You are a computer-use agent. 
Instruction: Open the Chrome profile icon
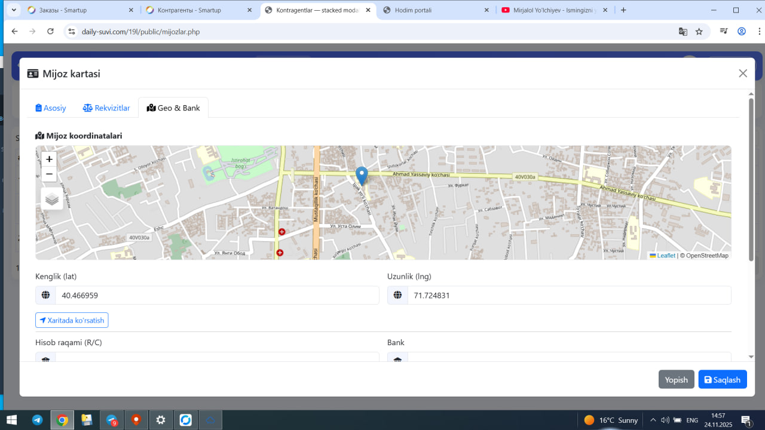pos(742,32)
